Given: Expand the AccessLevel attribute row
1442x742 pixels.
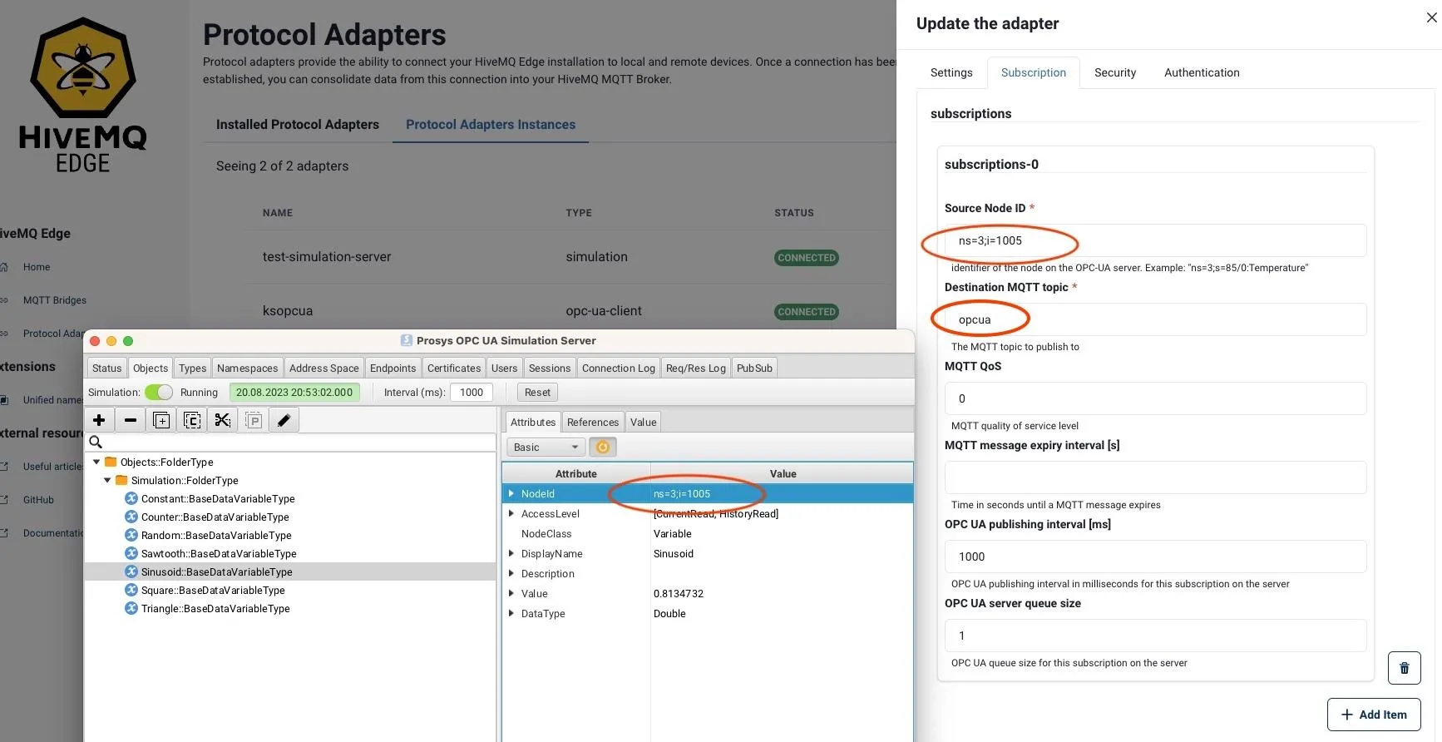Looking at the screenshot, I should [511, 513].
